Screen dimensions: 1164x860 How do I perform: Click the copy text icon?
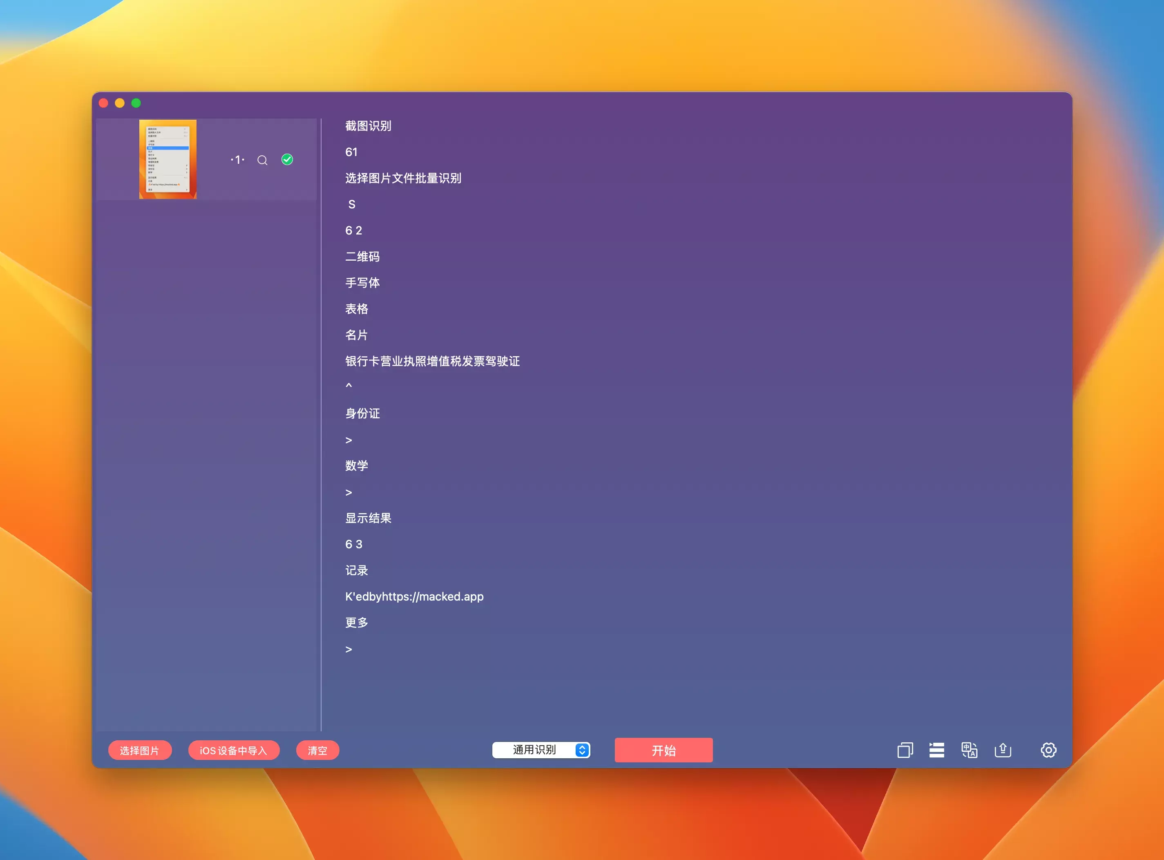click(x=905, y=750)
